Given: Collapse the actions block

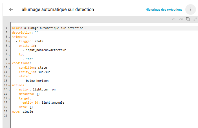Looking at the screenshot, I should (9, 85).
